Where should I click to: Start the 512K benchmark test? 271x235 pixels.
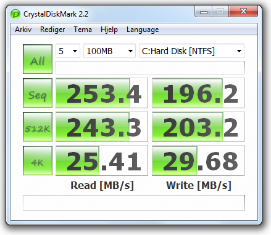[38, 127]
